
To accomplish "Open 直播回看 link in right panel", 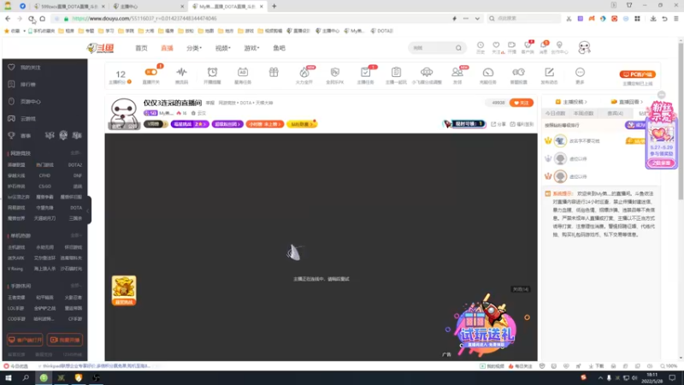I will pos(628,102).
